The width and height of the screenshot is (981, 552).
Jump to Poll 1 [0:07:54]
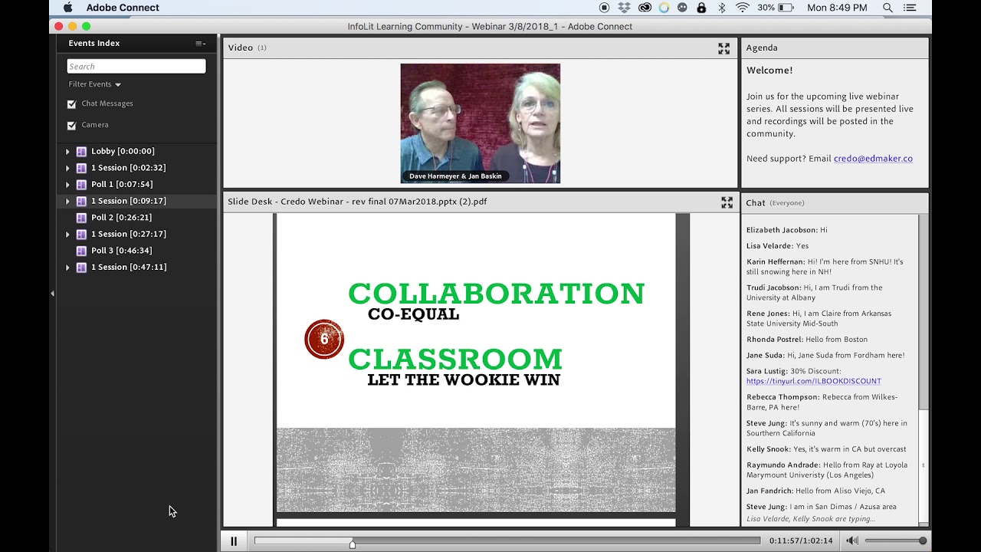[x=122, y=185]
